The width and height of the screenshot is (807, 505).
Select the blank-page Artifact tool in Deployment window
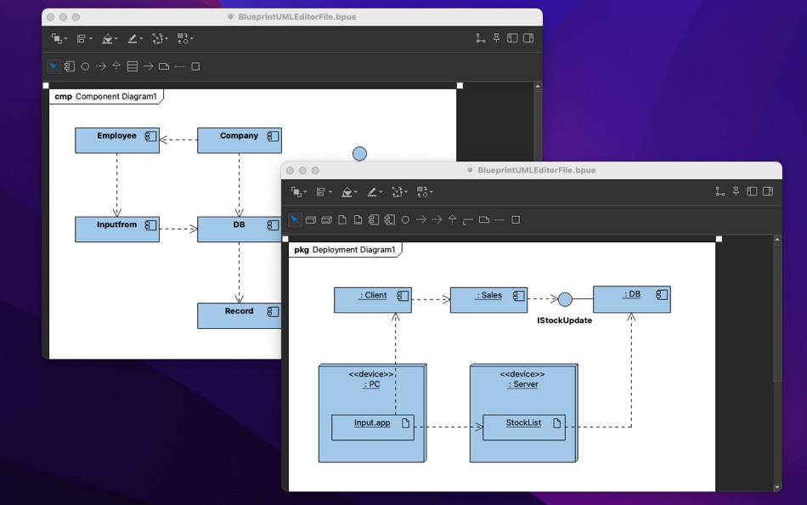[x=342, y=220]
